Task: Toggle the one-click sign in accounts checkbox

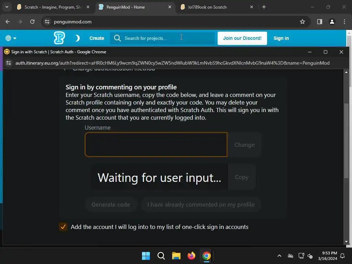Action: (63, 227)
